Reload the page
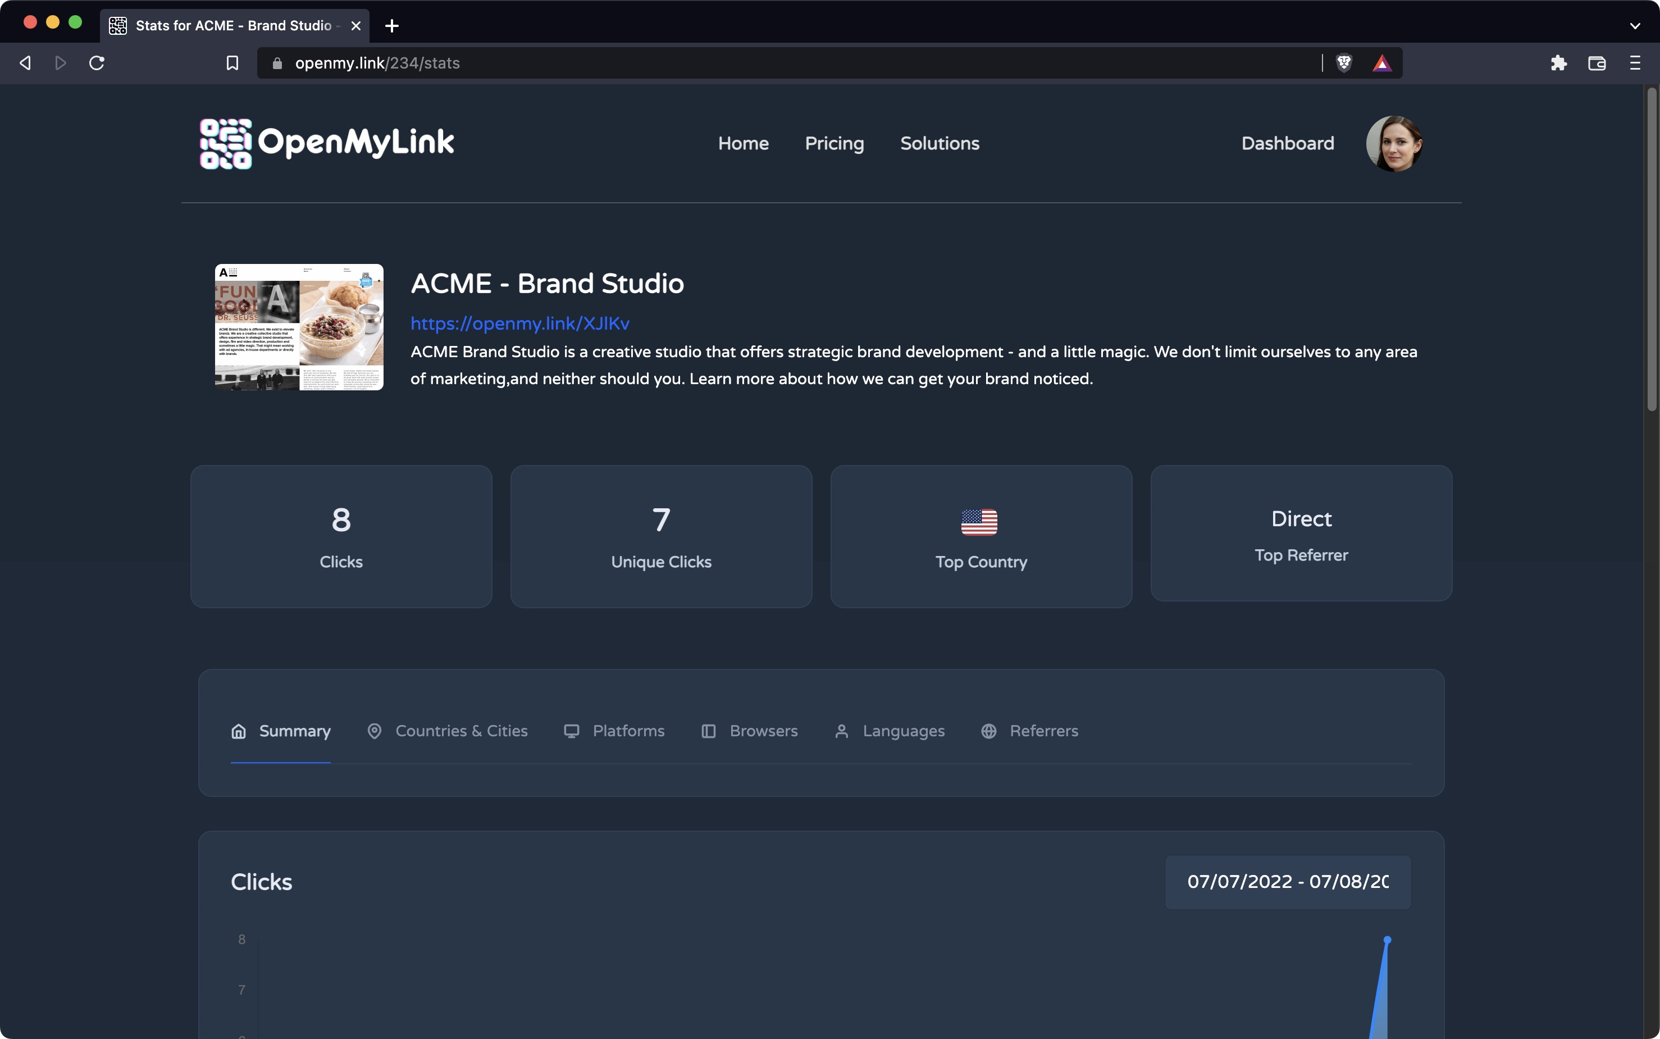 pos(97,63)
